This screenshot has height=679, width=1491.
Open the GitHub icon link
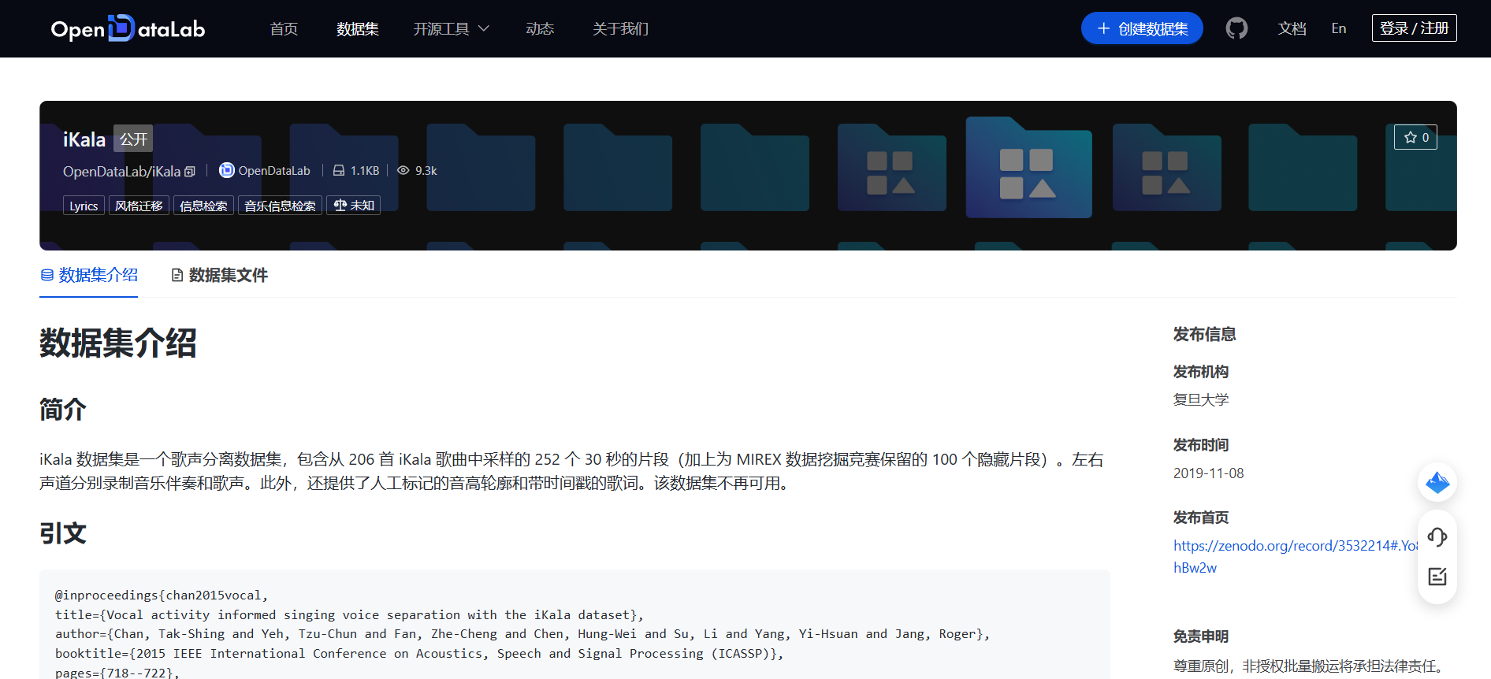(1236, 28)
